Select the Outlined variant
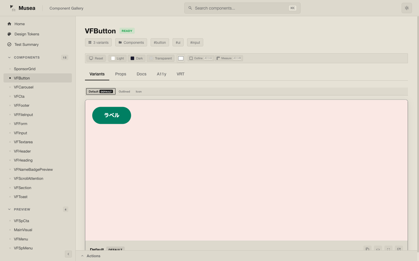 click(x=124, y=92)
